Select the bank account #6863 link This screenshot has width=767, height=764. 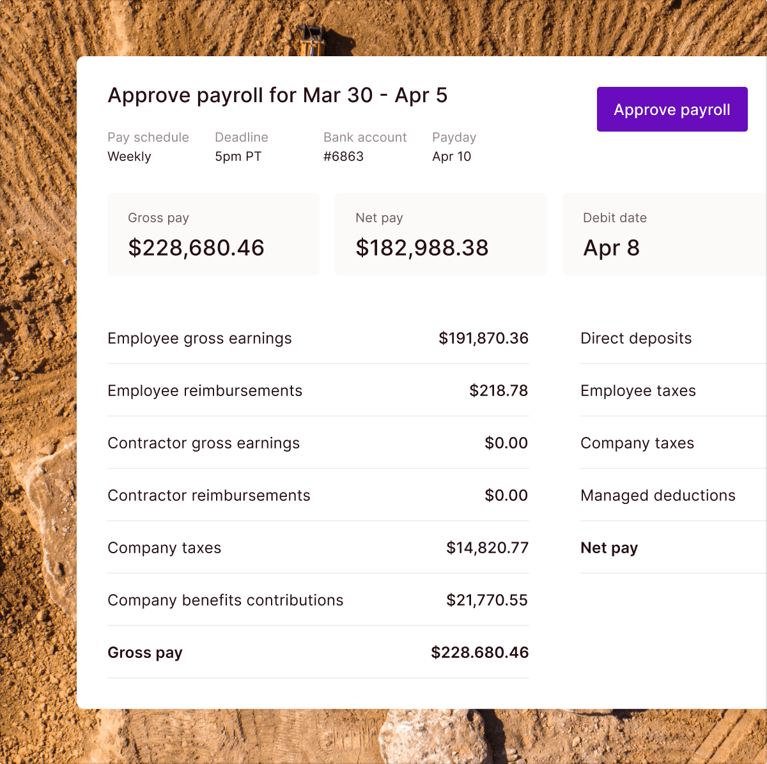point(344,156)
